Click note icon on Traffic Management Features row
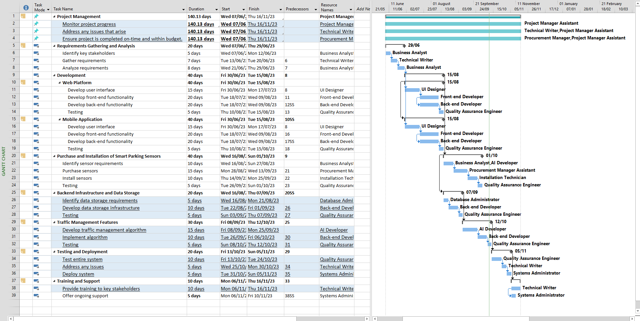640x321 pixels. (23, 222)
